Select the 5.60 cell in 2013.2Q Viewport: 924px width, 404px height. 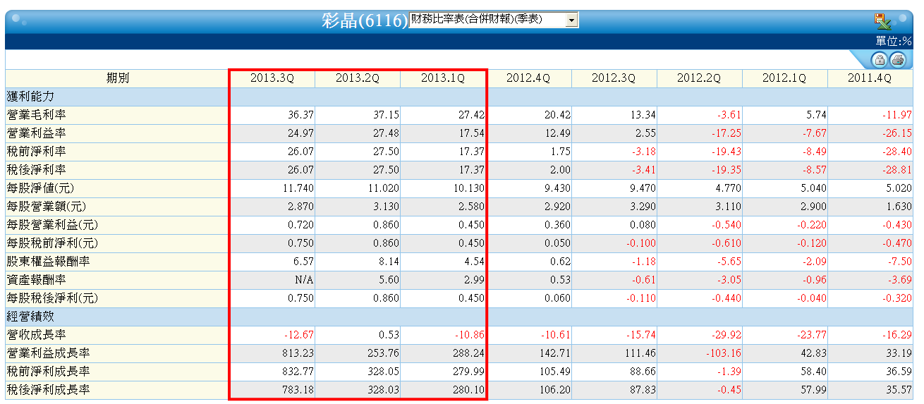click(x=389, y=280)
